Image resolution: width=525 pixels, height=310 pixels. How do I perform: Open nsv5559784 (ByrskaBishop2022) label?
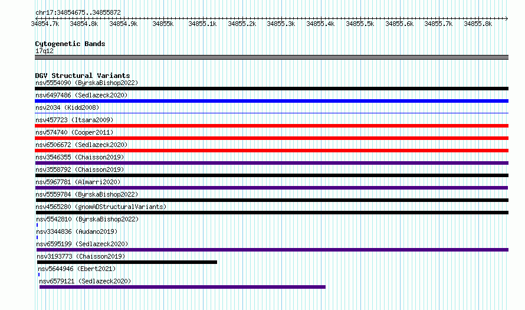pos(87,194)
